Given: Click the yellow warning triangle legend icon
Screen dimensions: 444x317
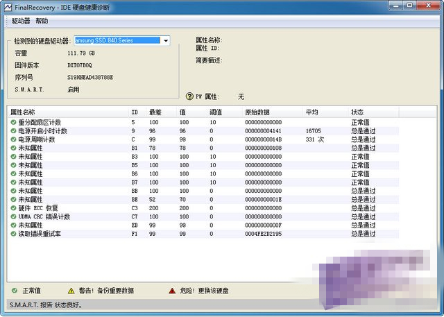Looking at the screenshot, I should coord(71,291).
